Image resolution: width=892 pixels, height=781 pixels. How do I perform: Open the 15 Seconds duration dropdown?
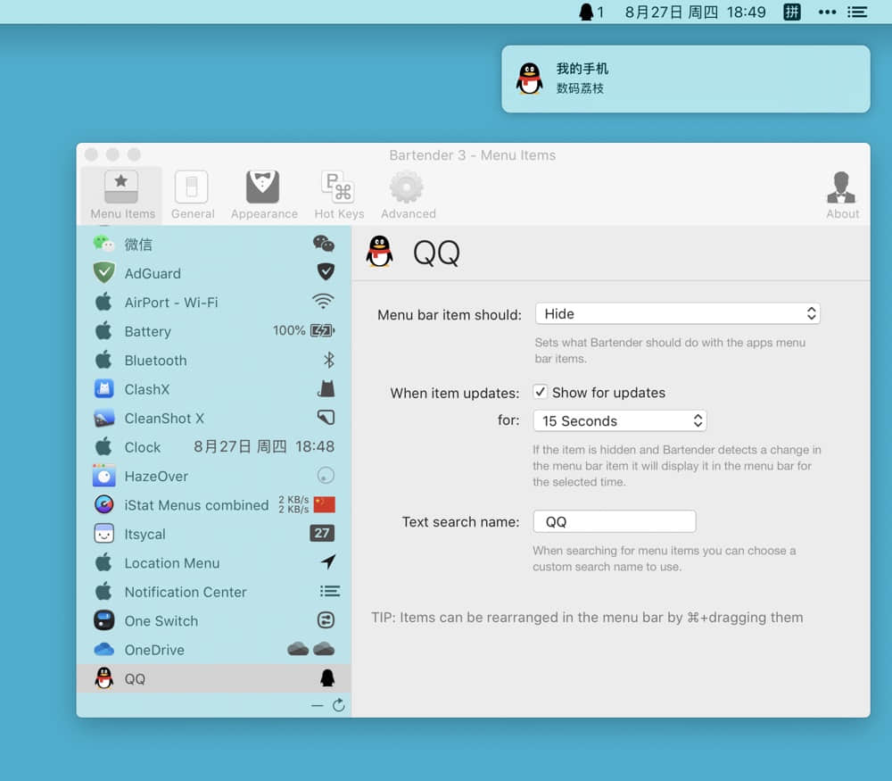pyautogui.click(x=620, y=420)
